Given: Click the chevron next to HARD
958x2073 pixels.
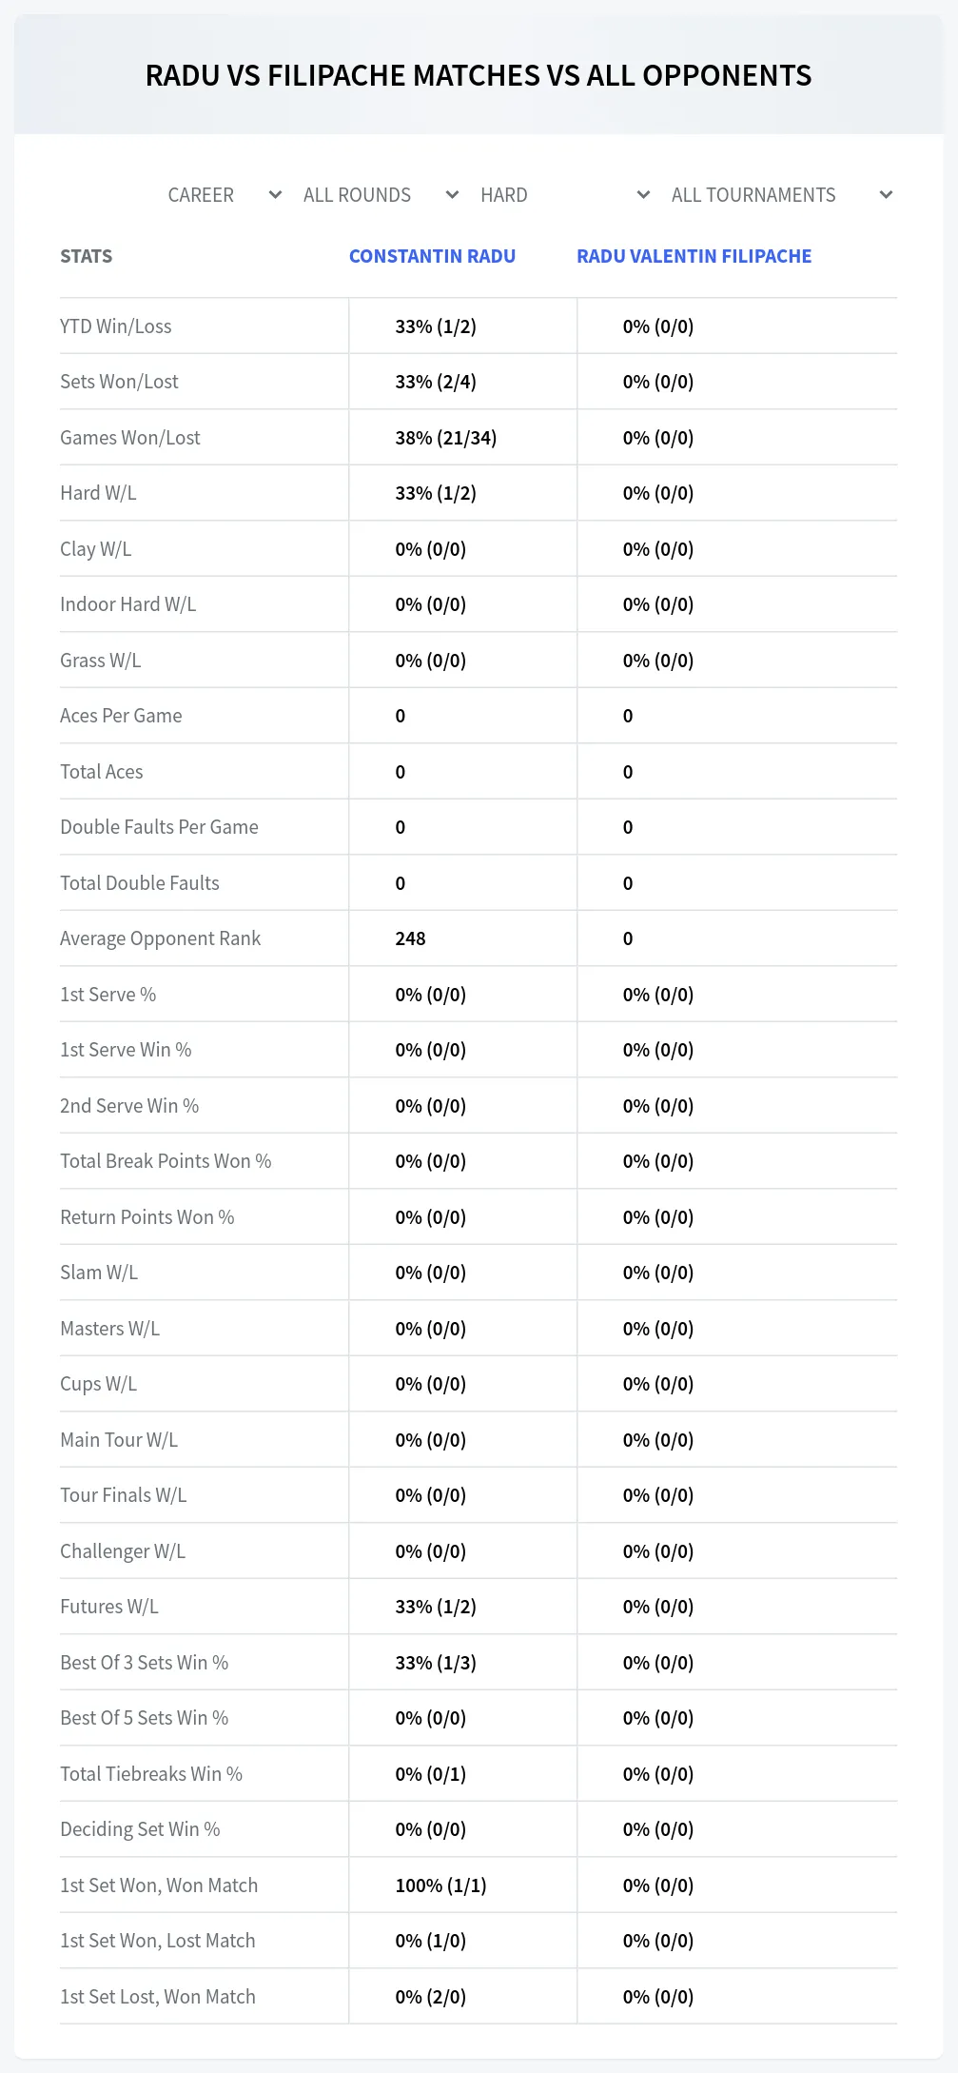Looking at the screenshot, I should click(643, 195).
